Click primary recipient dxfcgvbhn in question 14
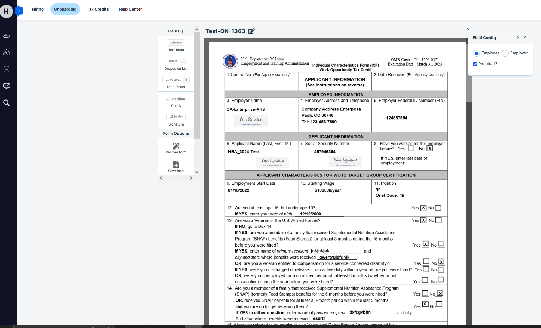The image size is (541, 328). [x=360, y=312]
